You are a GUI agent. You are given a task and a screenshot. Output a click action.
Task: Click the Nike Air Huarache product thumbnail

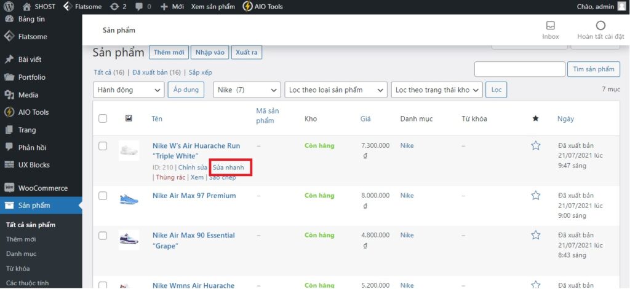(x=129, y=150)
